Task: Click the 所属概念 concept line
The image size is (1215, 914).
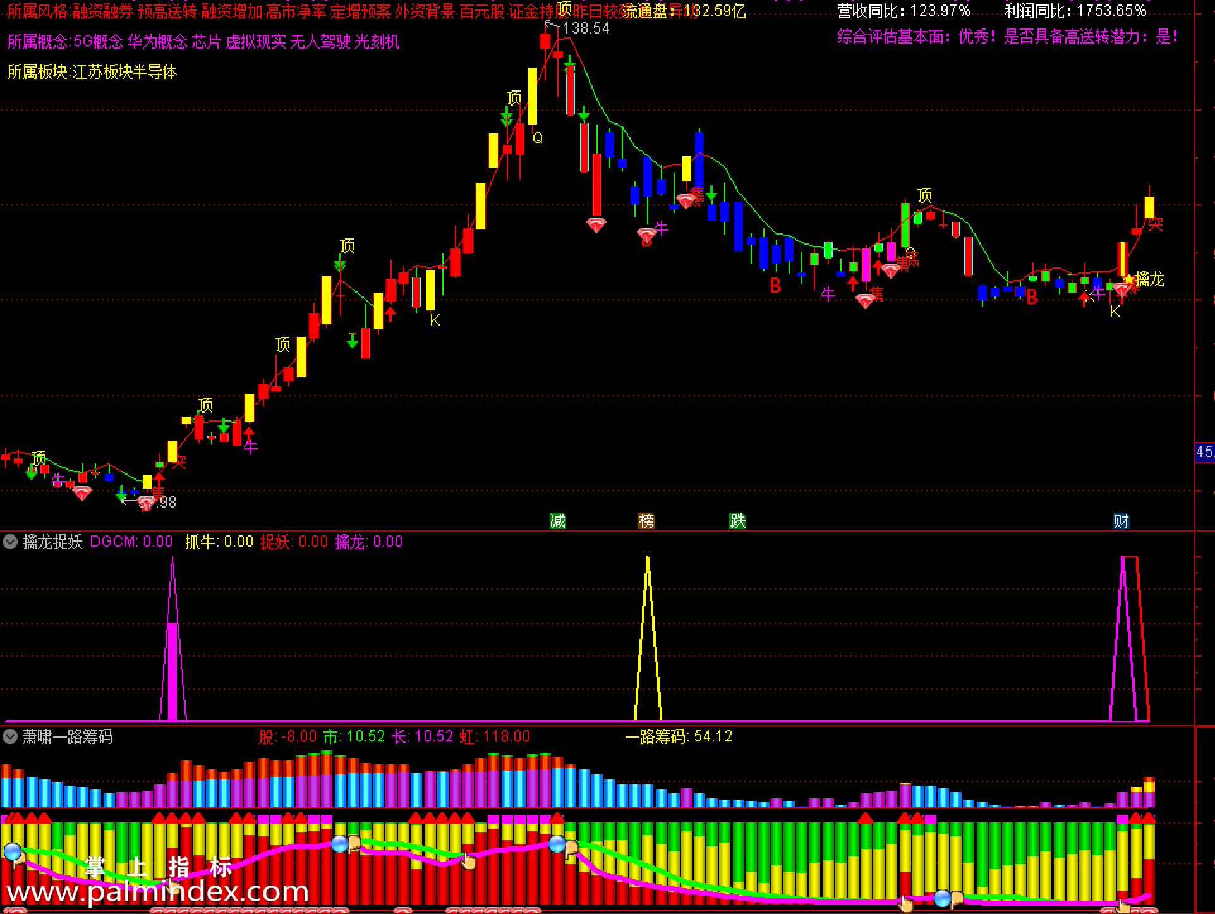Action: [203, 42]
